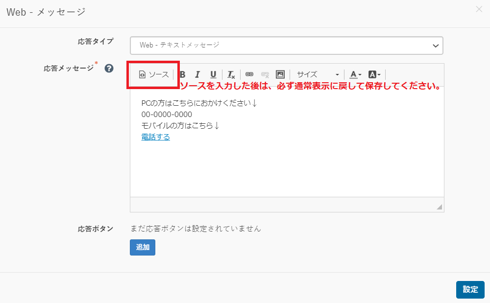Screen dimensions: 490x303
Task: Click the line PCの方はこちらにおかけください
Action: point(199,103)
